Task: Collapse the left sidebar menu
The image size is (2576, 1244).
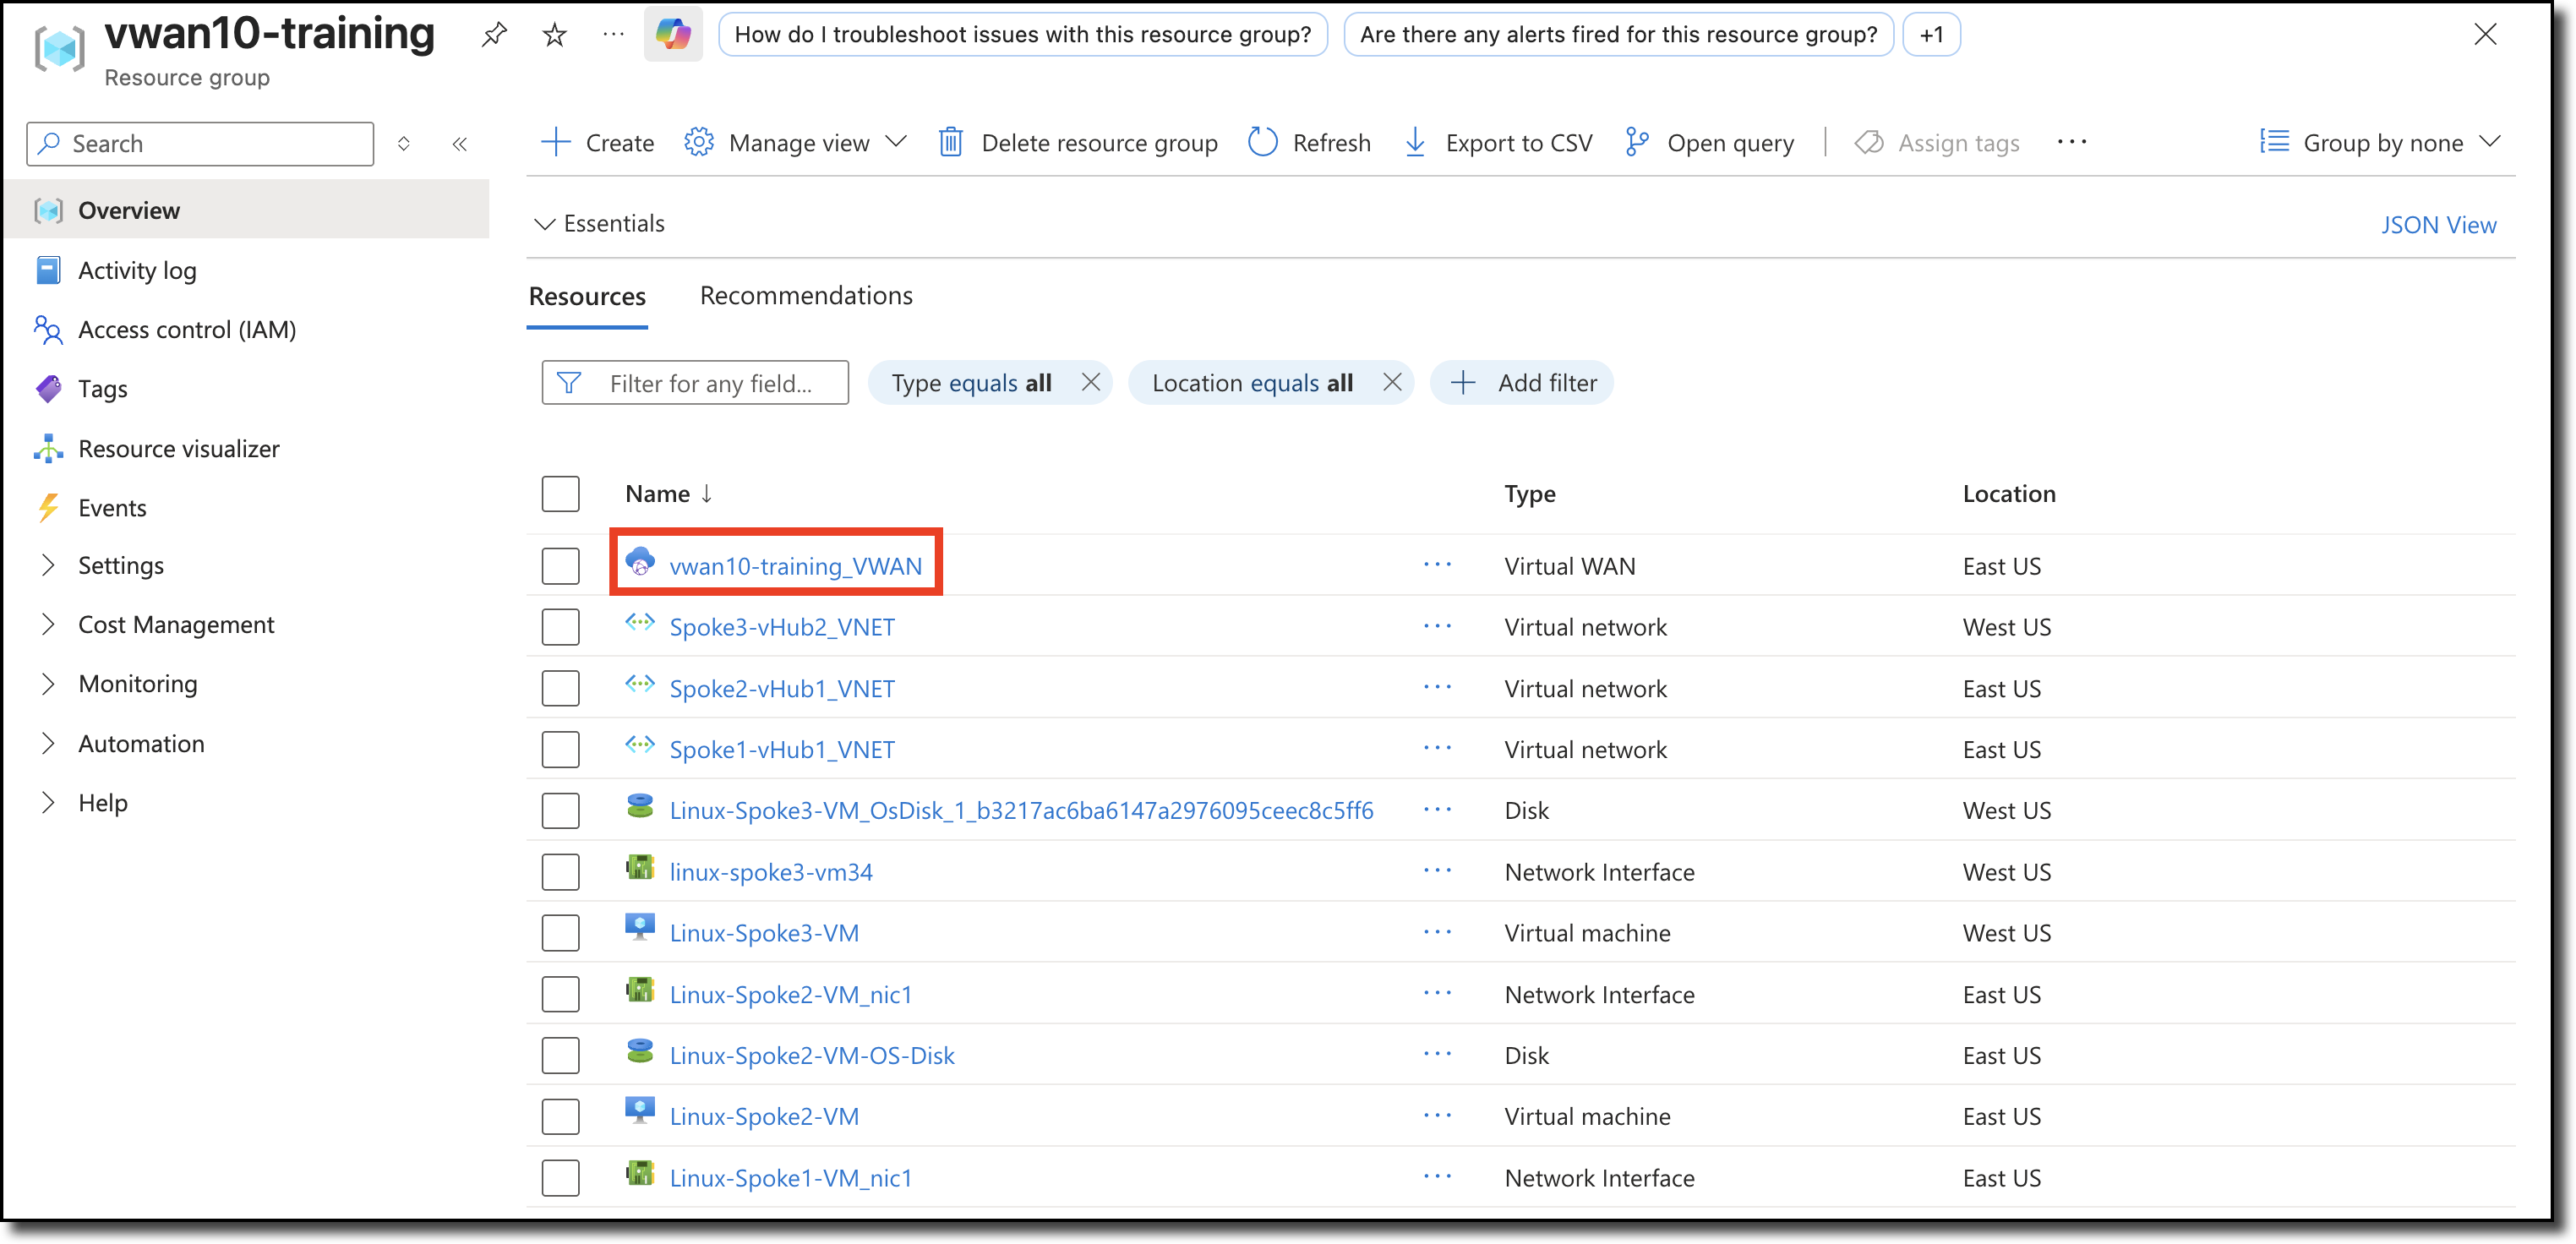Action: click(x=460, y=144)
